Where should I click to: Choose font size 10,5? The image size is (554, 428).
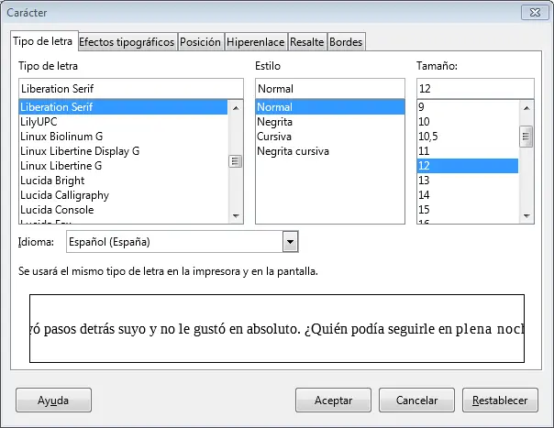tap(428, 137)
